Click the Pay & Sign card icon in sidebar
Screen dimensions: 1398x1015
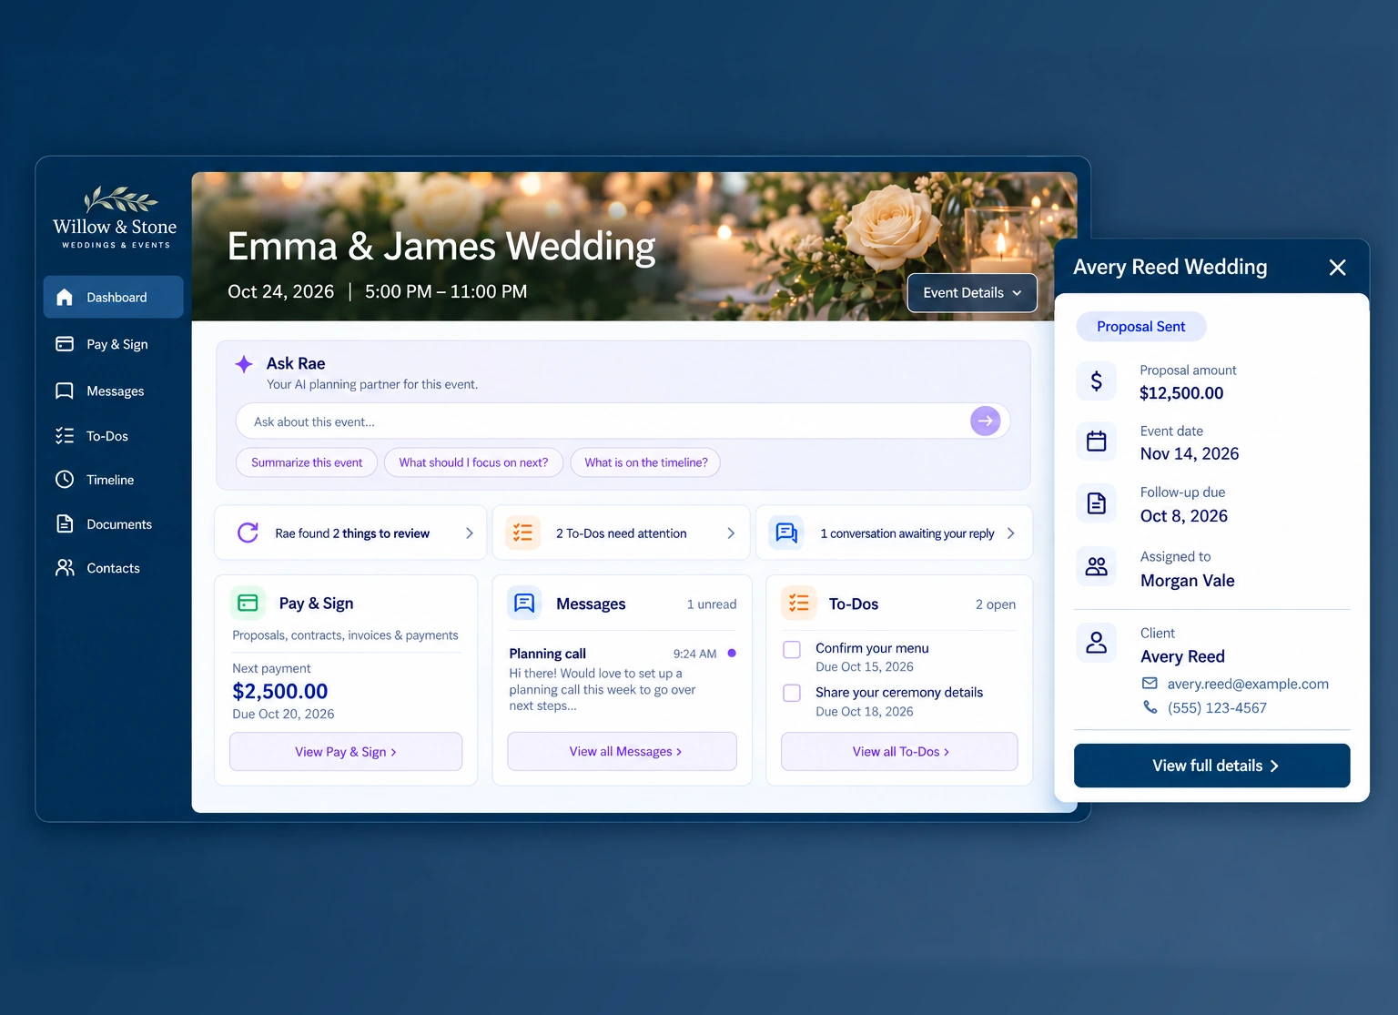tap(65, 344)
